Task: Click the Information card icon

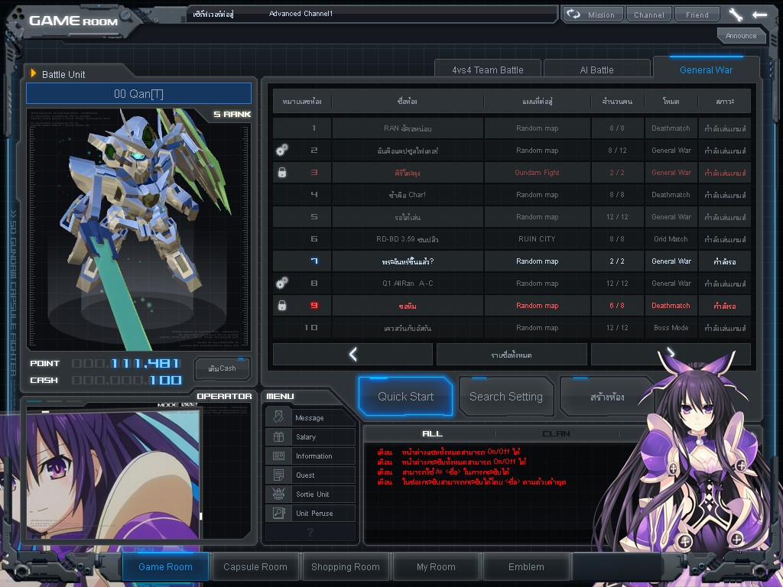Action: [278, 456]
